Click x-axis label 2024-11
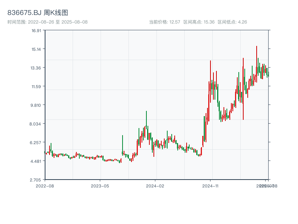 pyautogui.click(x=210, y=186)
